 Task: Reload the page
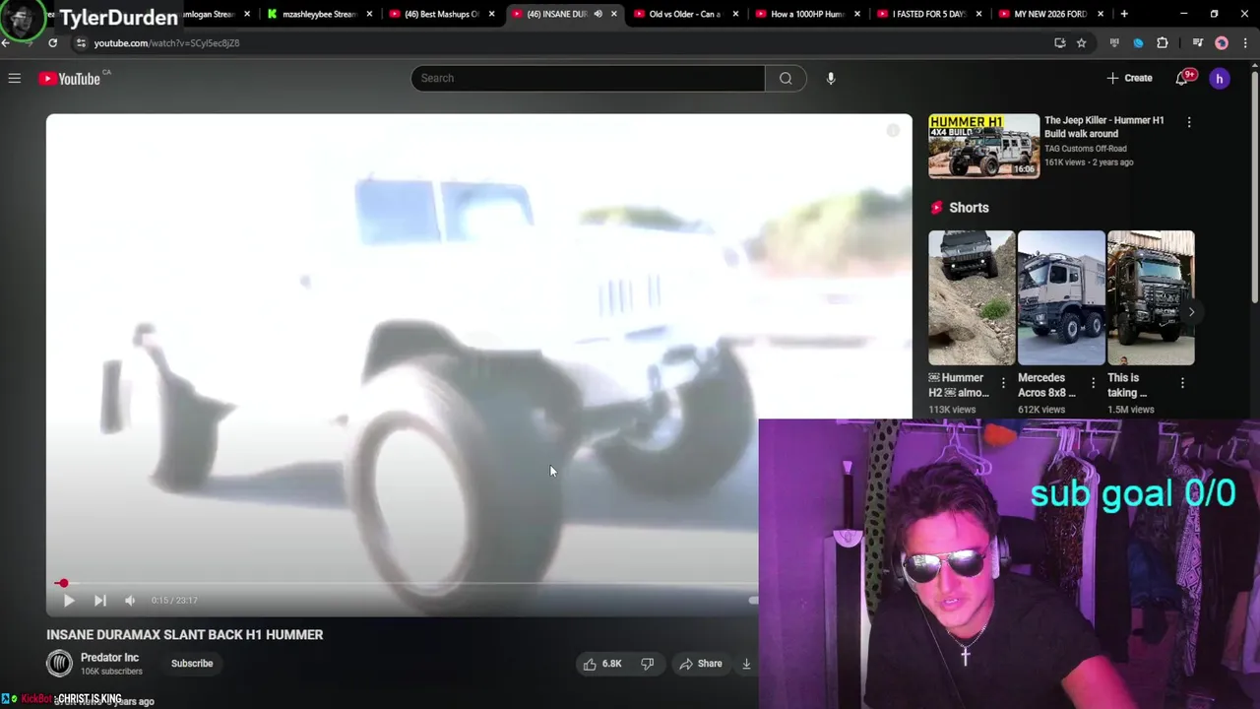pyautogui.click(x=52, y=42)
